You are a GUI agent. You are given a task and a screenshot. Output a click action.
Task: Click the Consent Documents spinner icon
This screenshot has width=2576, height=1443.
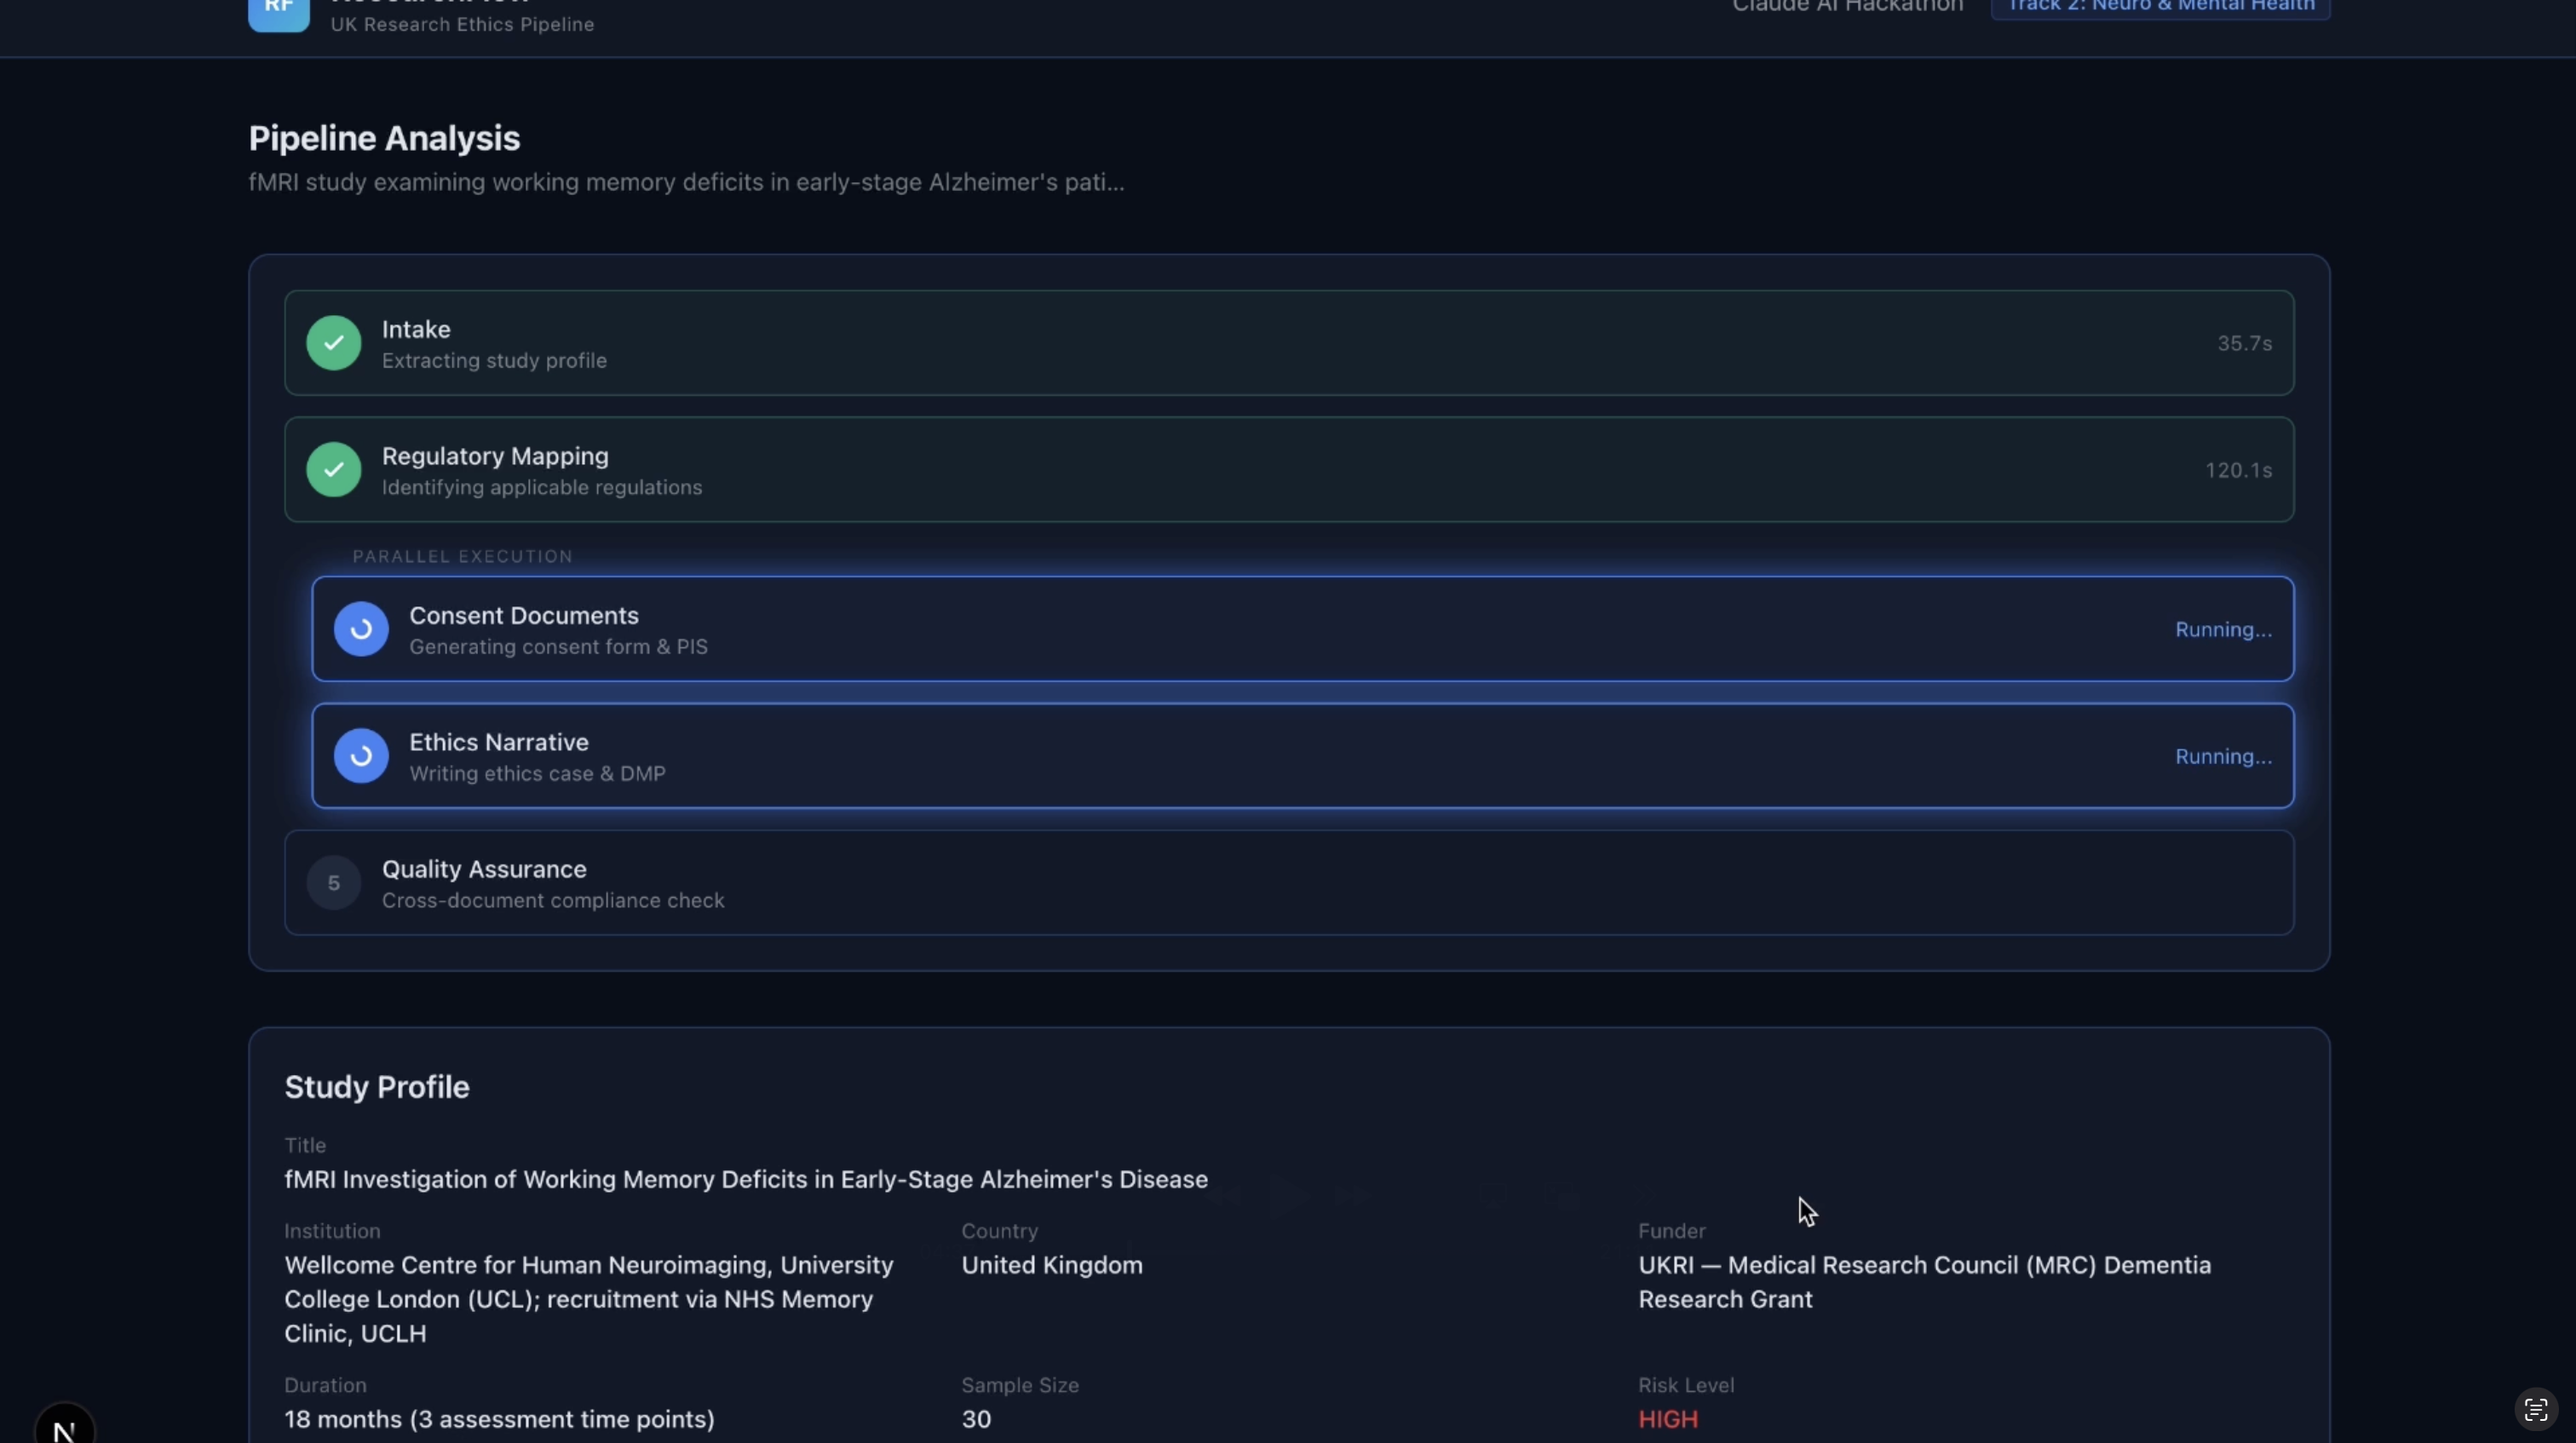click(361, 629)
